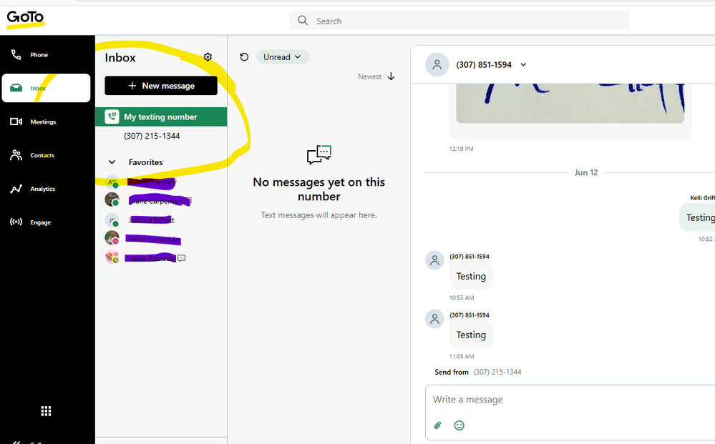Collapse the Favorites section
The image size is (715, 444).
click(112, 162)
